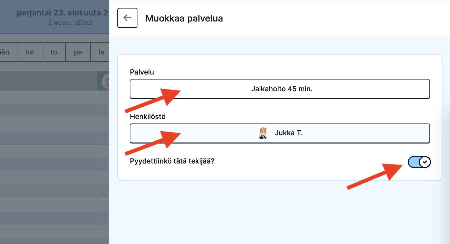This screenshot has width=450, height=244.
Task: Click the "Henkilöstö" field label
Action: tap(148, 116)
